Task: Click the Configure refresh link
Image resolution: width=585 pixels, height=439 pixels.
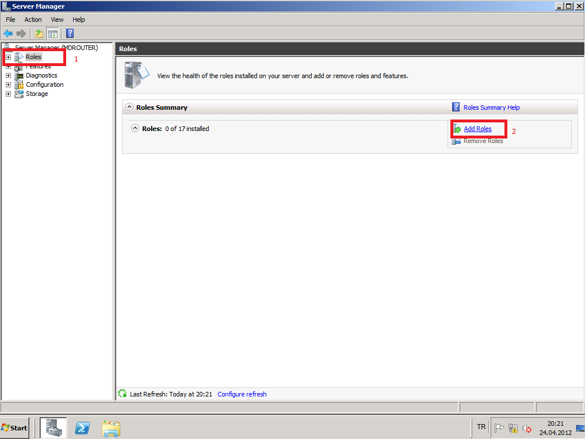Action: [242, 394]
